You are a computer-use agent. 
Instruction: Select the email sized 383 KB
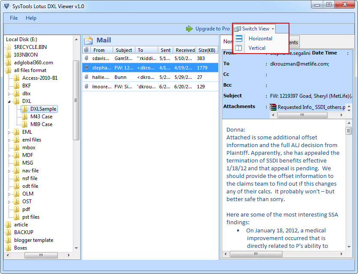pyautogui.click(x=150, y=58)
